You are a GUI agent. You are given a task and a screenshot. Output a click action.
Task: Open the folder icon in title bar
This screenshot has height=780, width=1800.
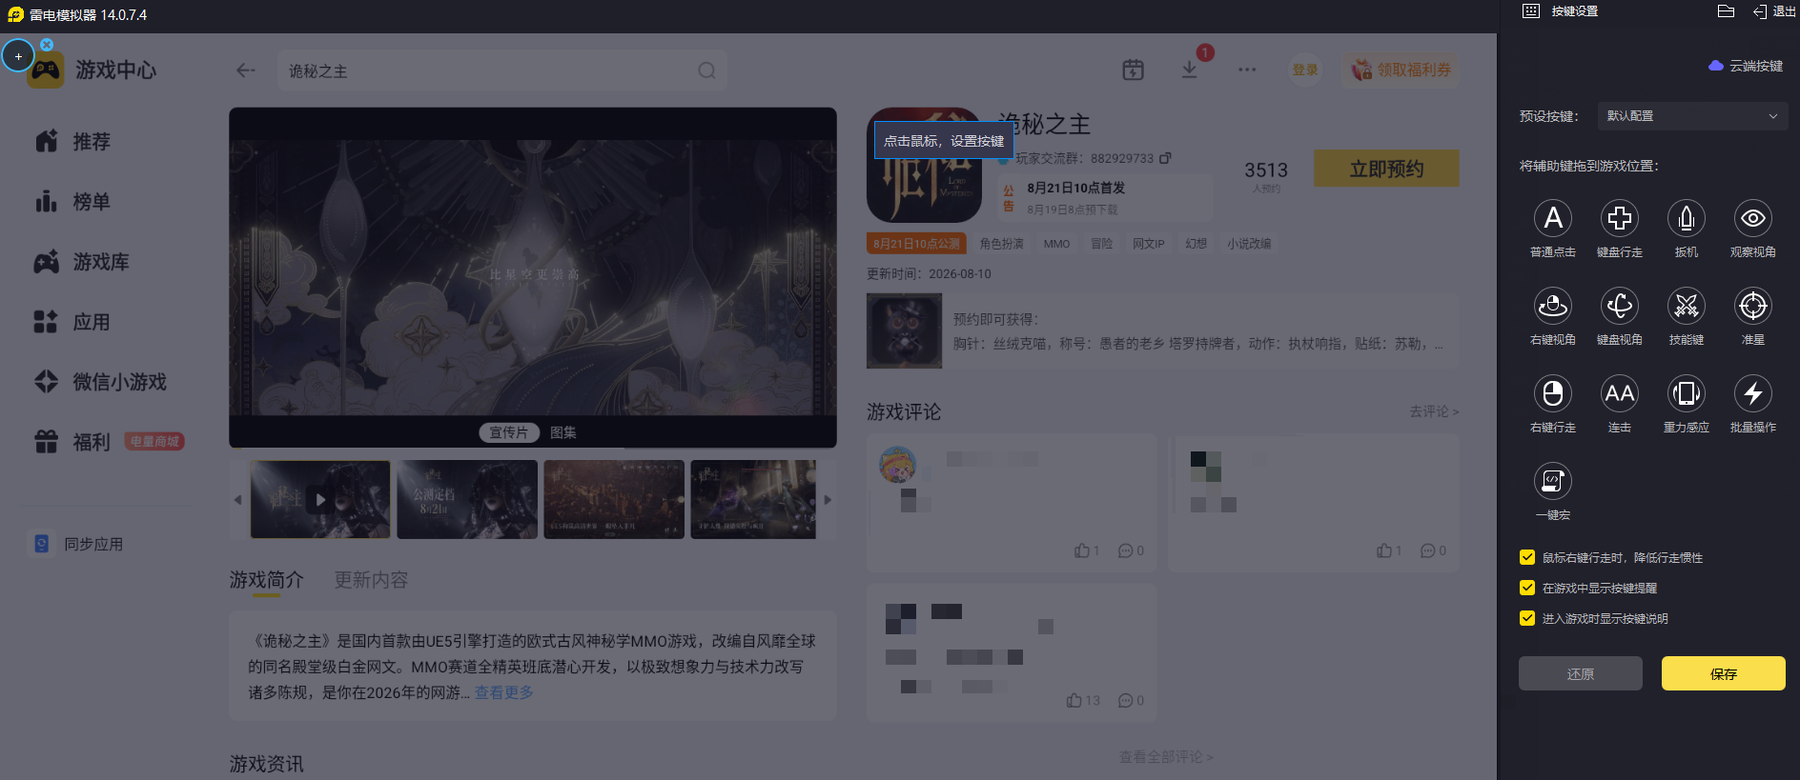tap(1726, 11)
